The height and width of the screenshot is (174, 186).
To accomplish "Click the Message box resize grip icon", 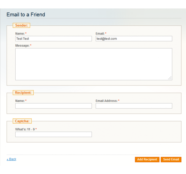I will point(170,78).
